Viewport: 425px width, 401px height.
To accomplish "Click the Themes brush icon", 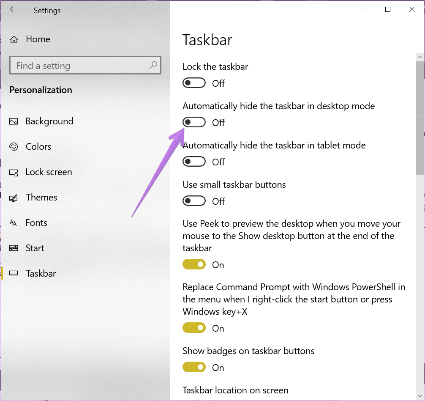I will 14,198.
